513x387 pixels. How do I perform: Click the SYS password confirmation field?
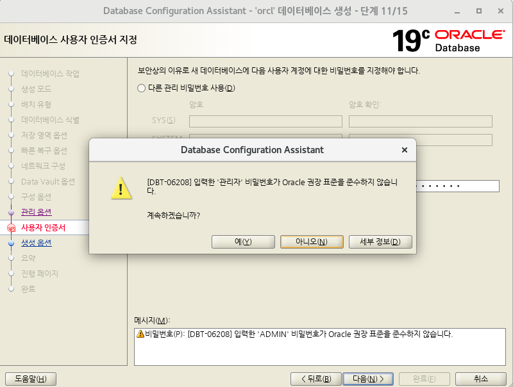421,121
